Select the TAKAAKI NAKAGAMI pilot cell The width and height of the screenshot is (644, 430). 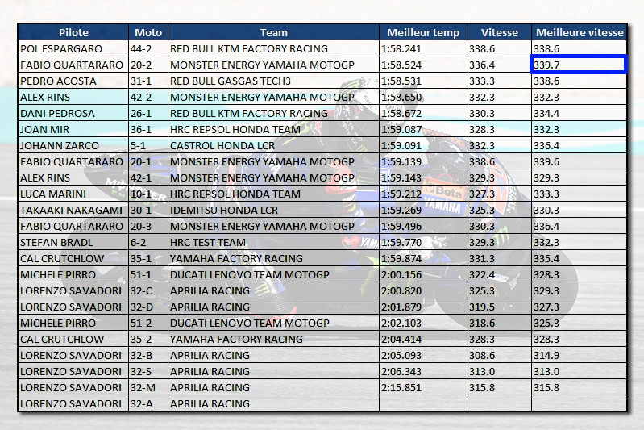click(x=73, y=210)
